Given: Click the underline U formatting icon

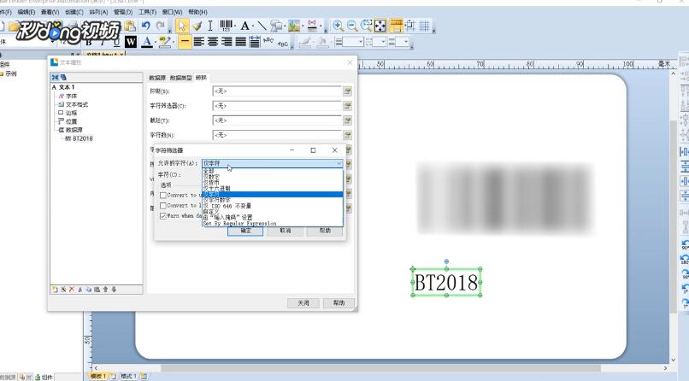Looking at the screenshot, I should (x=116, y=42).
